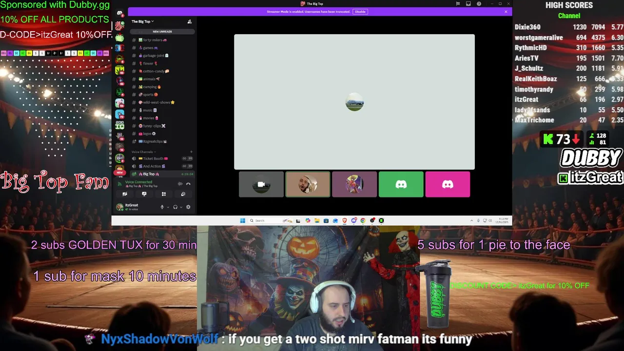Open Discord direct messages home icon

click(x=119, y=13)
